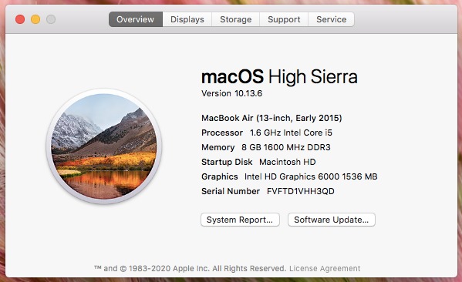The image size is (462, 282).
Task: Click the Memory label
Action: coord(218,147)
